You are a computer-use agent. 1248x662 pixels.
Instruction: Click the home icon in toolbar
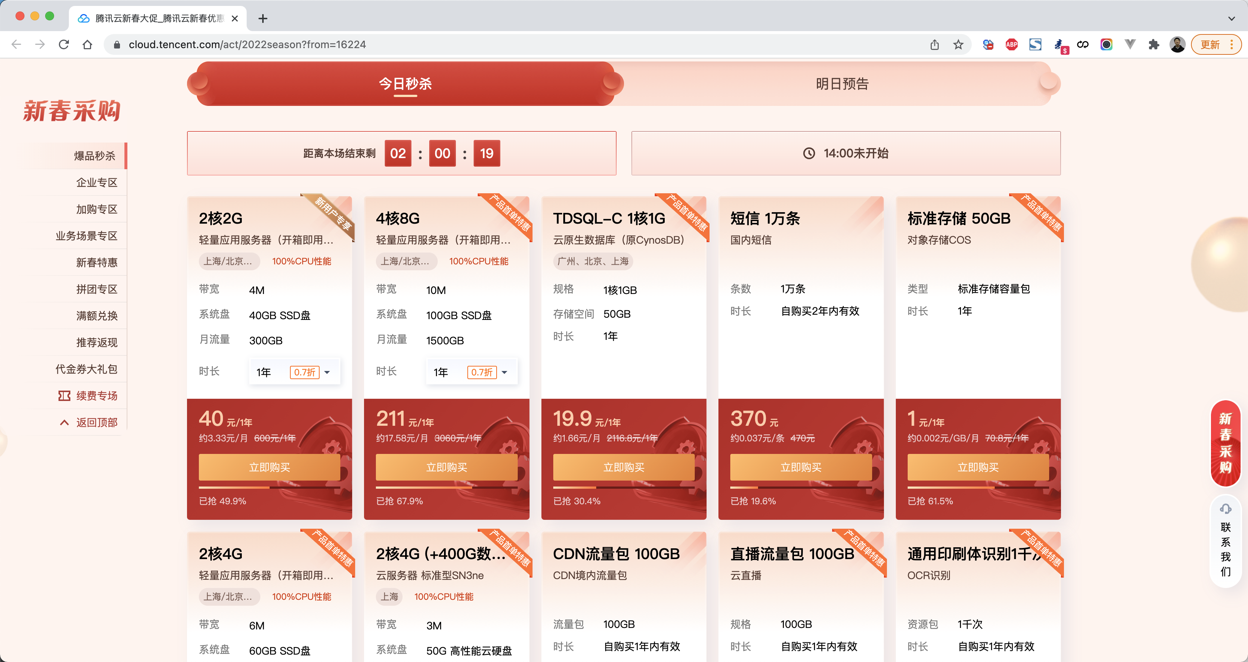pyautogui.click(x=87, y=44)
